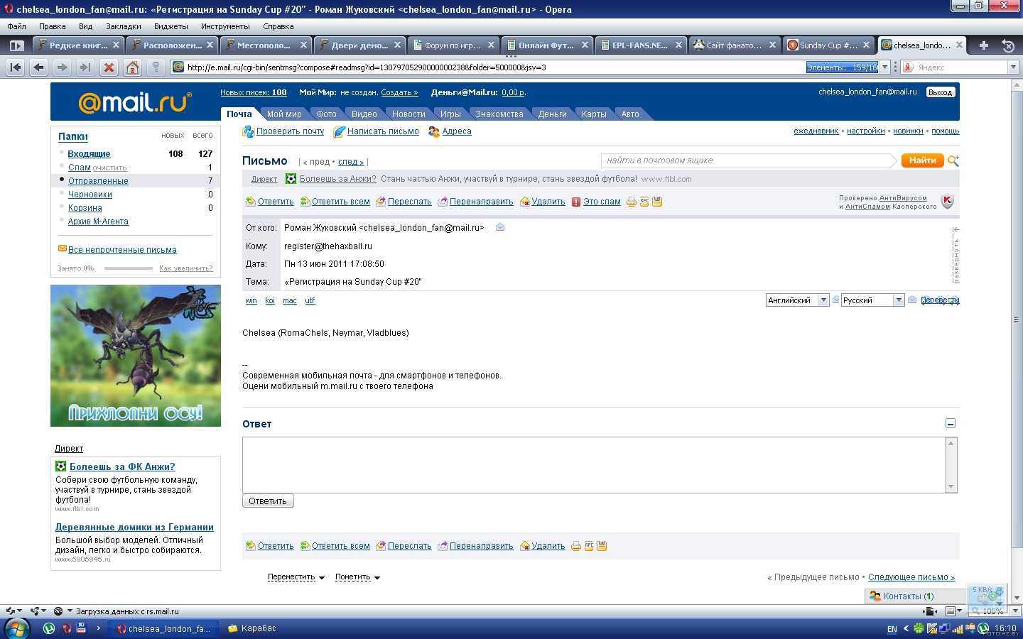Click the RFC headers icon in top toolbar
This screenshot has width=1023, height=639.
pos(644,202)
